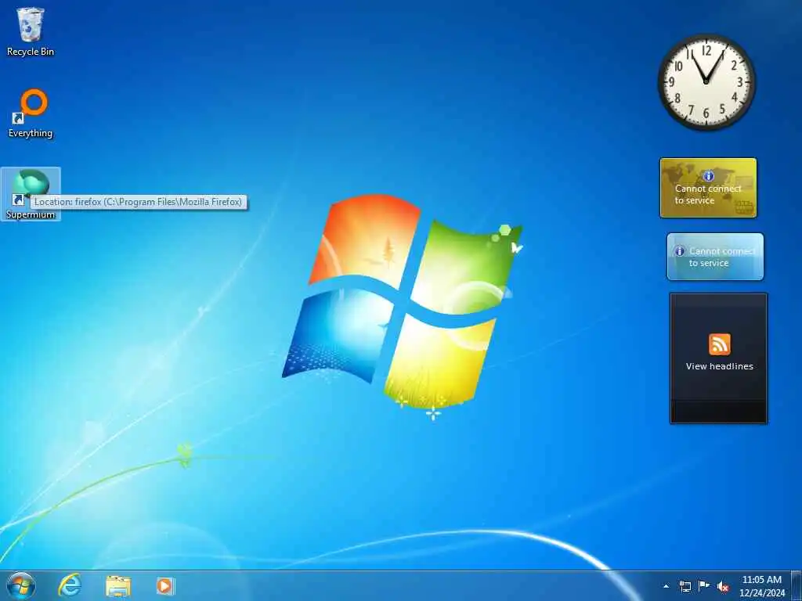
Task: Click the Show desktop strip
Action: point(796,585)
